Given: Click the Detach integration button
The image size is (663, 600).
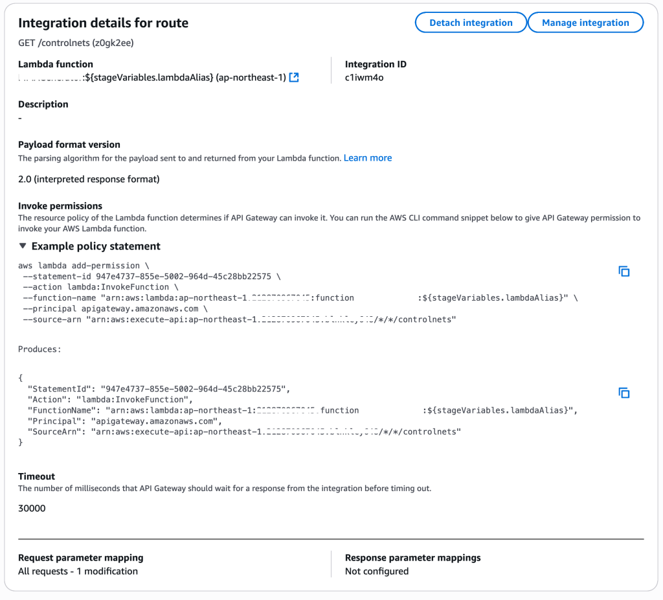Looking at the screenshot, I should tap(471, 23).
